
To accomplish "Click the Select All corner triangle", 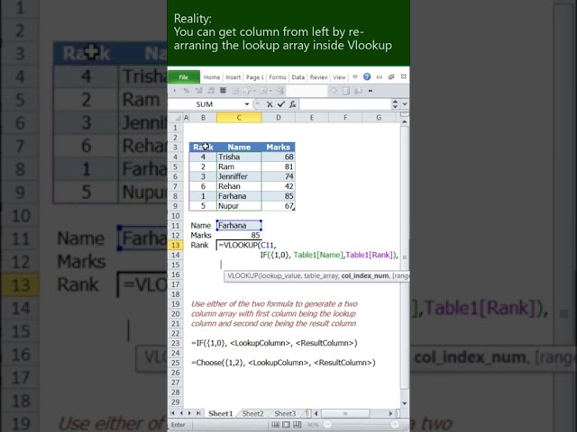I will point(178,118).
